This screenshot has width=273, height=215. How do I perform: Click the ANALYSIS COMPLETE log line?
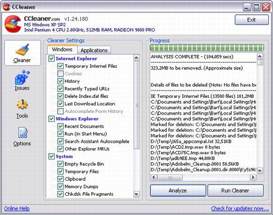pyautogui.click(x=192, y=57)
